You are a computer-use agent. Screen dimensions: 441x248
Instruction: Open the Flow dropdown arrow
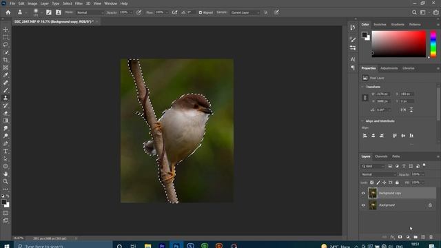click(167, 12)
